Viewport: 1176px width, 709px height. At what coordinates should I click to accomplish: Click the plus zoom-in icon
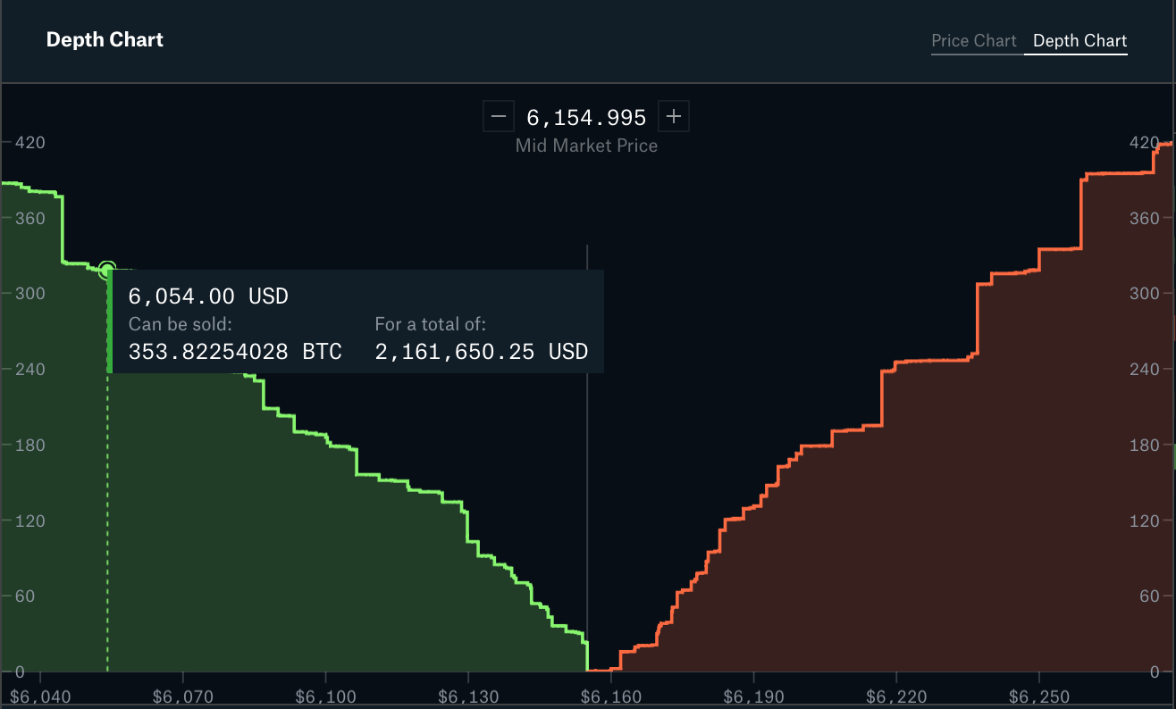point(674,116)
